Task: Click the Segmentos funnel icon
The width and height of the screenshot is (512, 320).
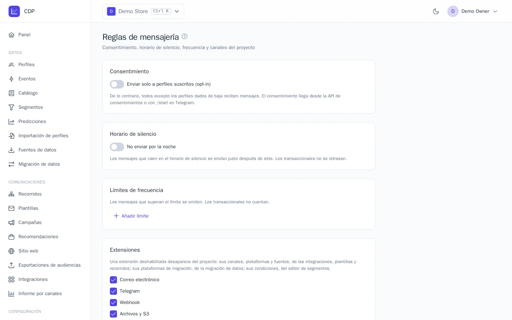Action: [11, 107]
